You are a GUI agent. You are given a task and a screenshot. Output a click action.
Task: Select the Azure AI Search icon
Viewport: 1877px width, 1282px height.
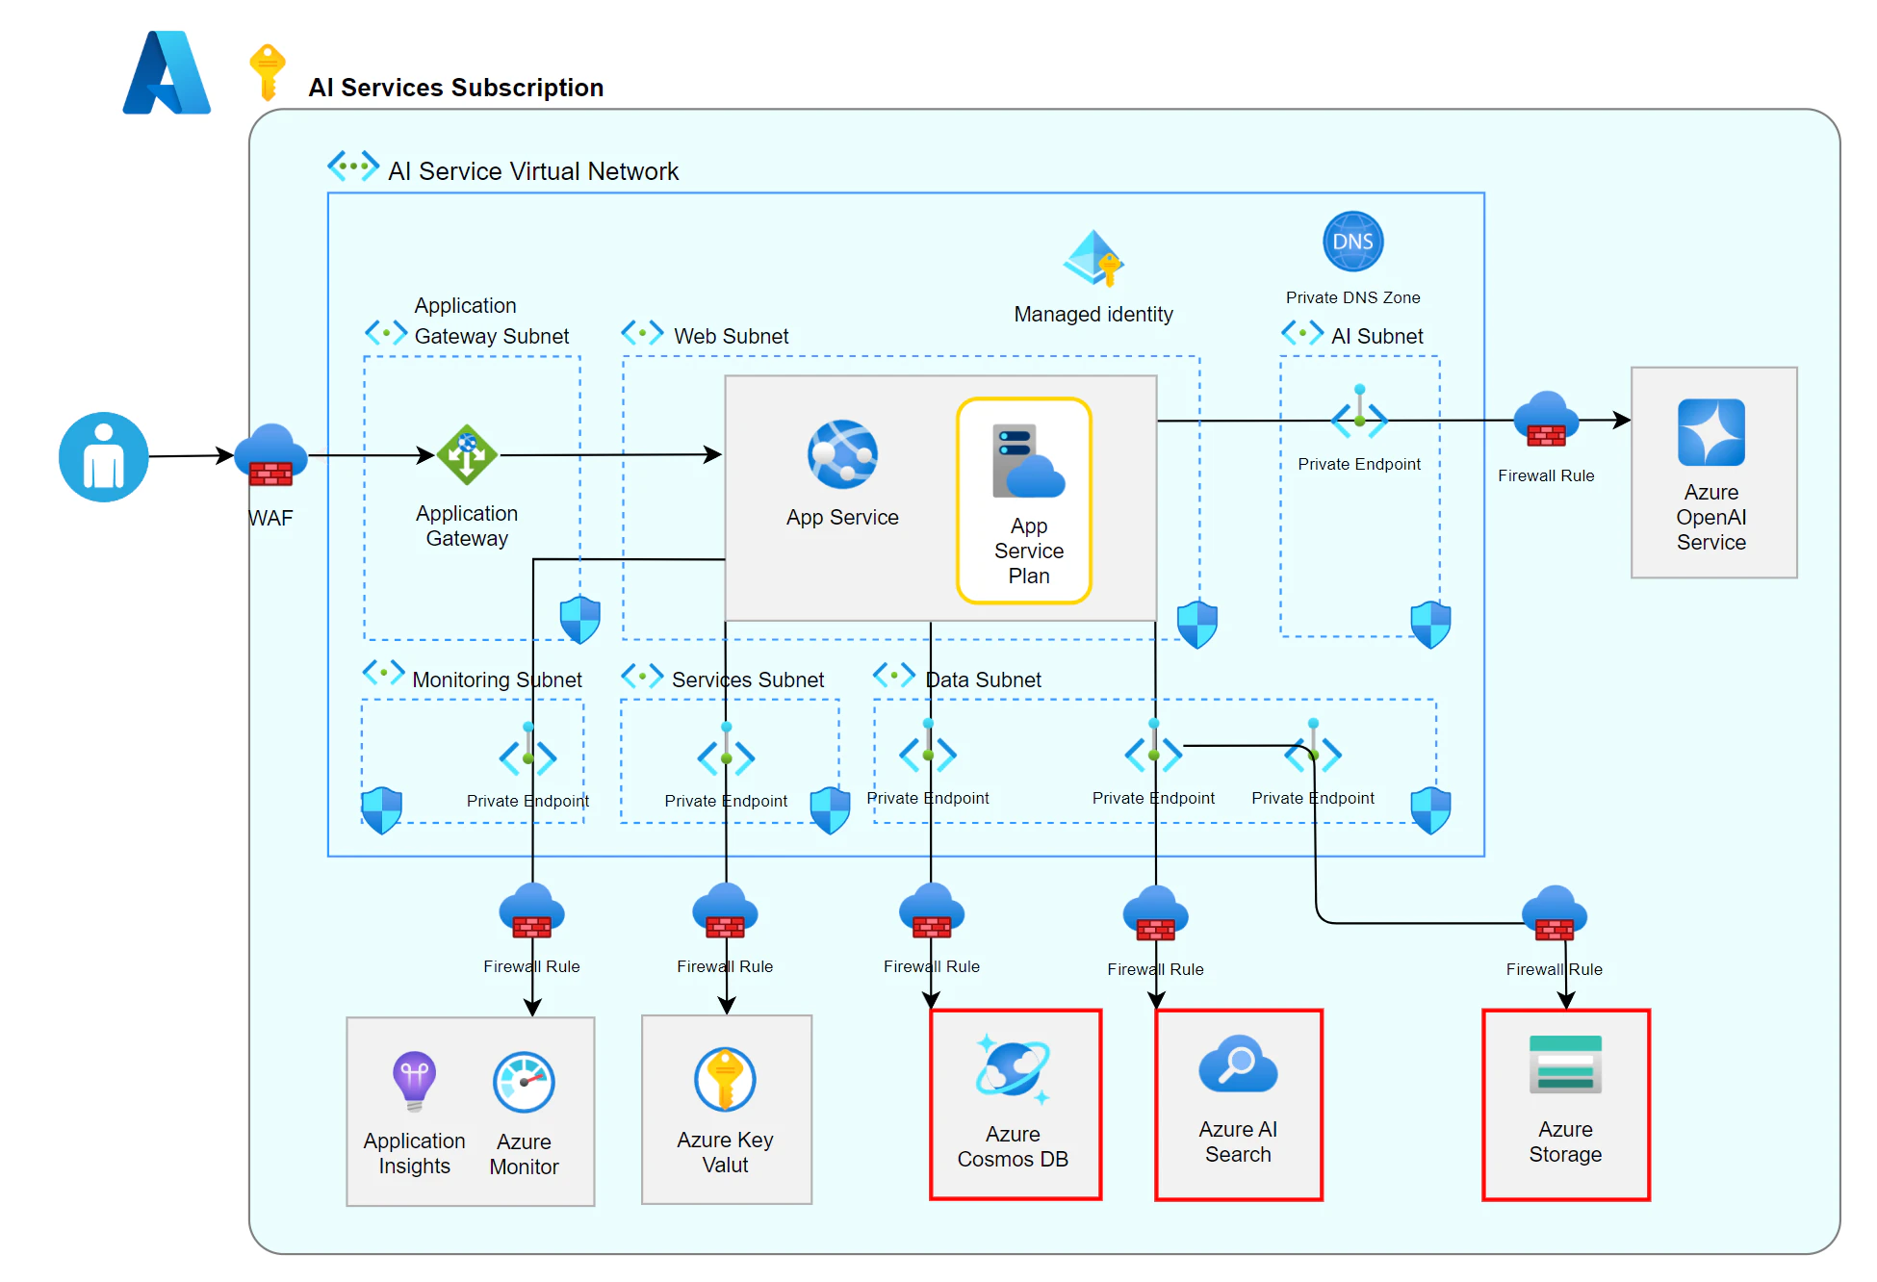click(x=1238, y=1064)
